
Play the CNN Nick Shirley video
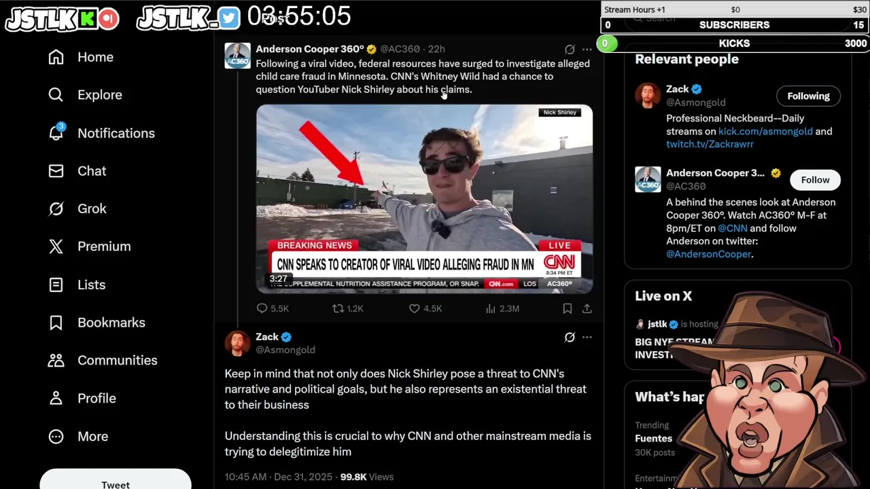[x=424, y=199]
